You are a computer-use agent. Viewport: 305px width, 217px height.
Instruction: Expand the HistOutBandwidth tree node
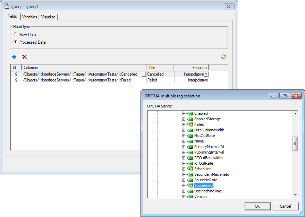click(184, 130)
